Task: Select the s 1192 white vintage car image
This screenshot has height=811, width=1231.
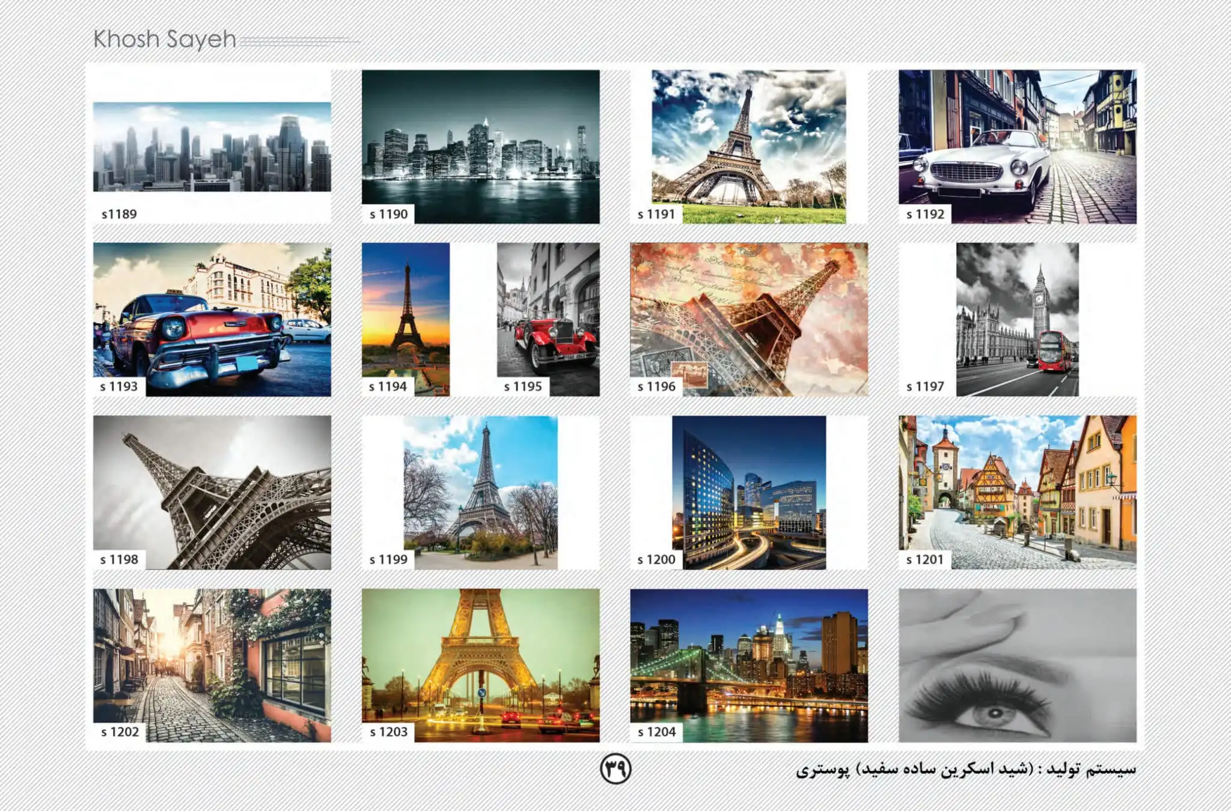Action: pos(1017,147)
